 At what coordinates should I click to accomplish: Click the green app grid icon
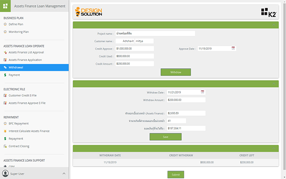click(x=5, y=6)
